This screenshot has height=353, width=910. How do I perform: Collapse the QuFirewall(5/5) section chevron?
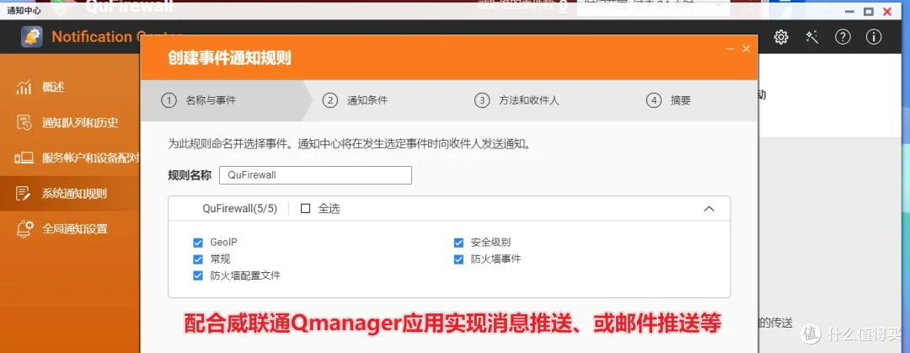pos(709,209)
